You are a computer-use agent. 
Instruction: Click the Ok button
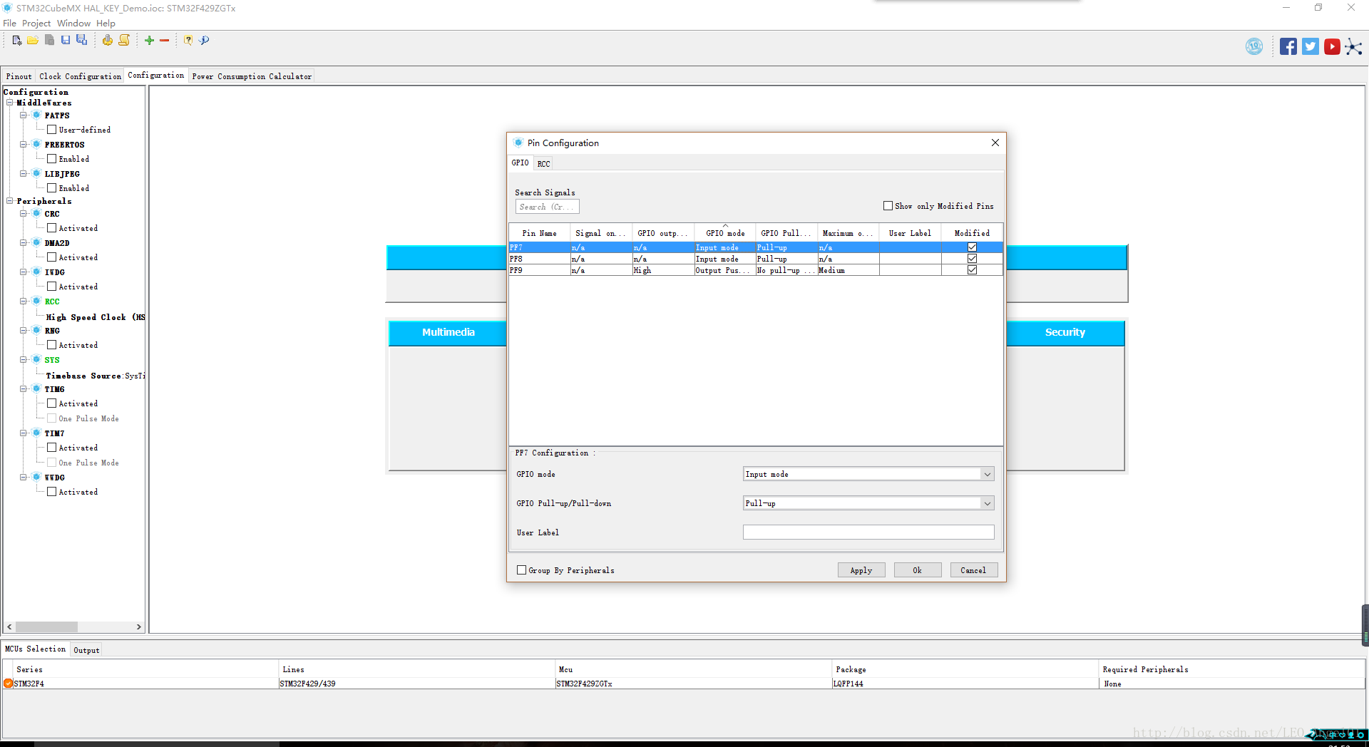coord(917,570)
